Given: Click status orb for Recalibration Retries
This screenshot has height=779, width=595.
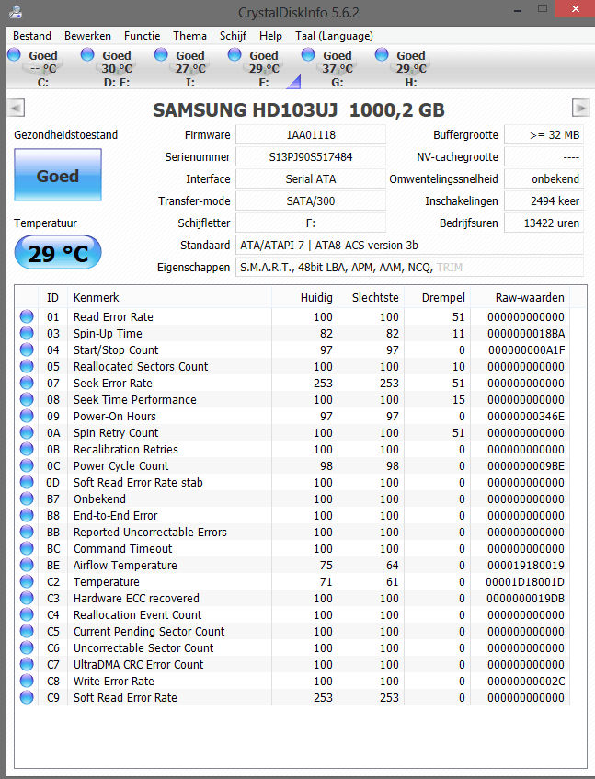Looking at the screenshot, I should click(27, 449).
